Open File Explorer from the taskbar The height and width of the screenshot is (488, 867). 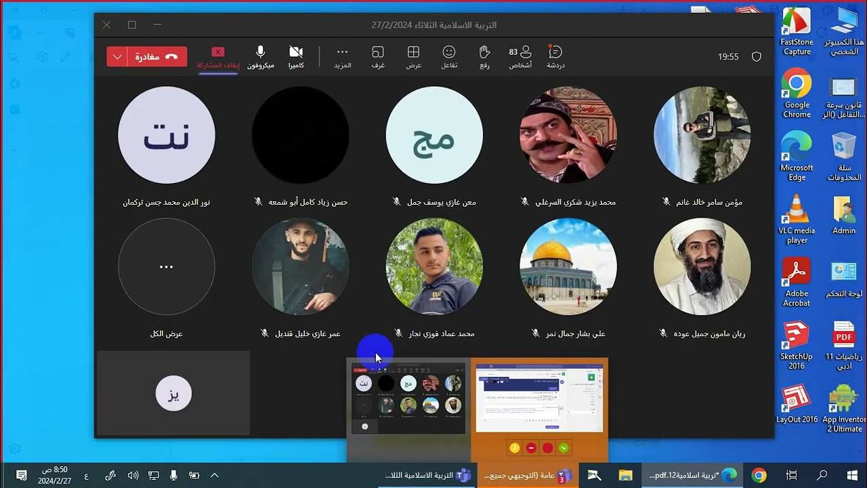click(625, 475)
